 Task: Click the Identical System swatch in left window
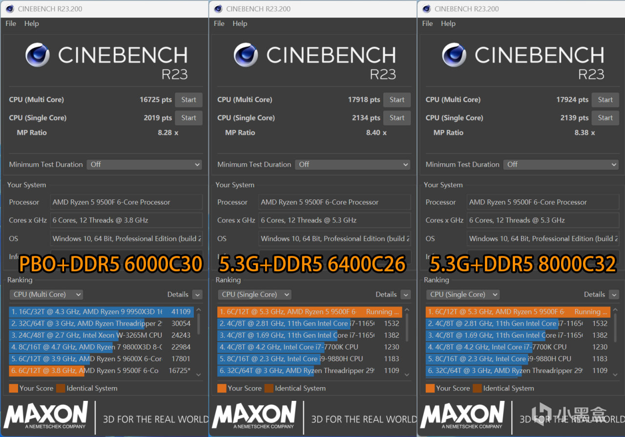click(x=61, y=388)
